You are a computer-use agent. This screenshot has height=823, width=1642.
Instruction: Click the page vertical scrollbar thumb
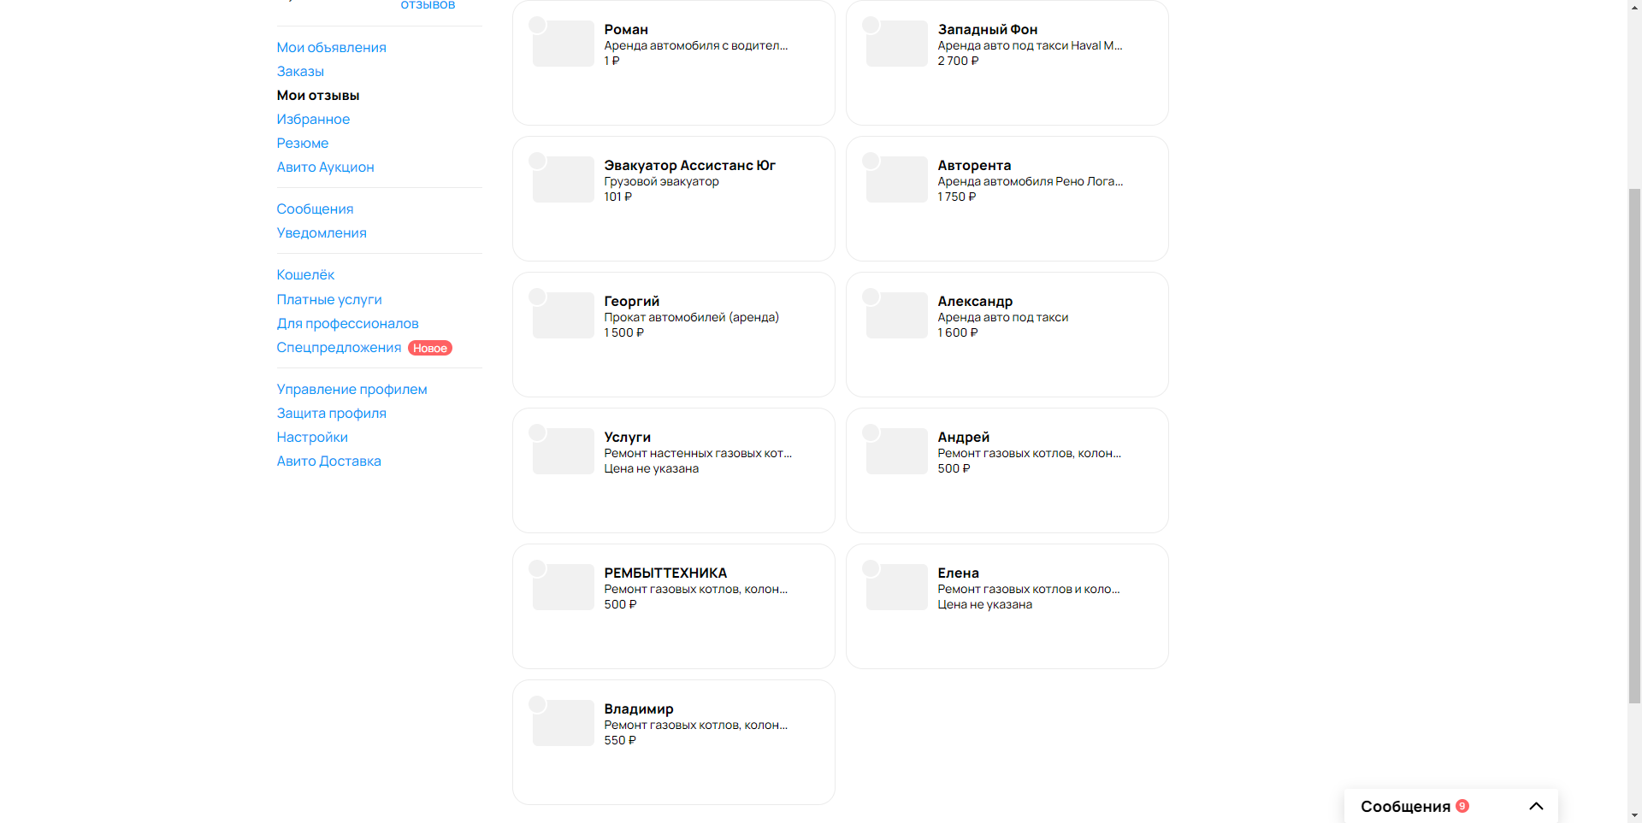(x=1634, y=444)
